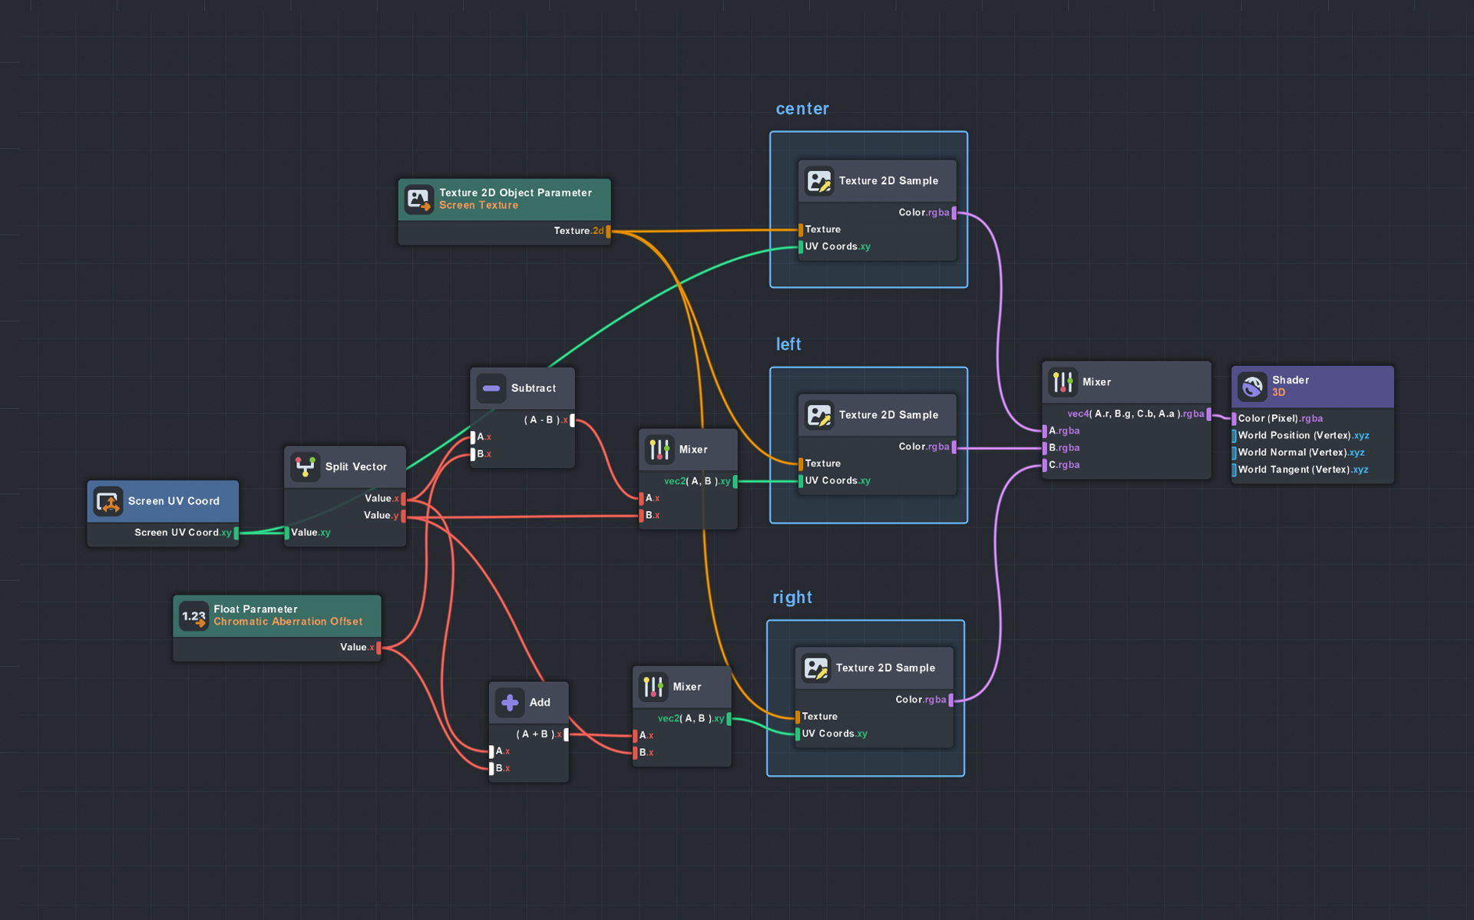This screenshot has height=920, width=1474.
Task: Click the Subtract ( A - B ).x output port
Action: coord(572,420)
